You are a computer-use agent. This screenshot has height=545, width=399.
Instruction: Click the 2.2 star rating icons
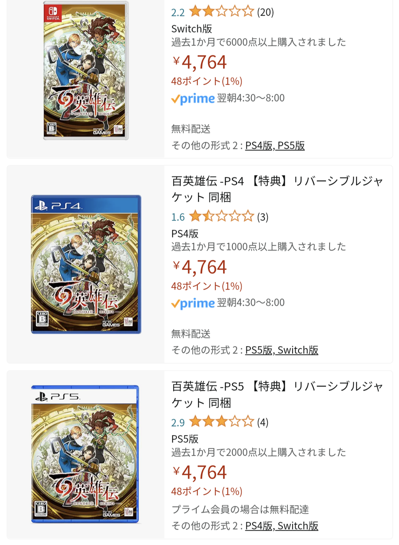coord(221,11)
